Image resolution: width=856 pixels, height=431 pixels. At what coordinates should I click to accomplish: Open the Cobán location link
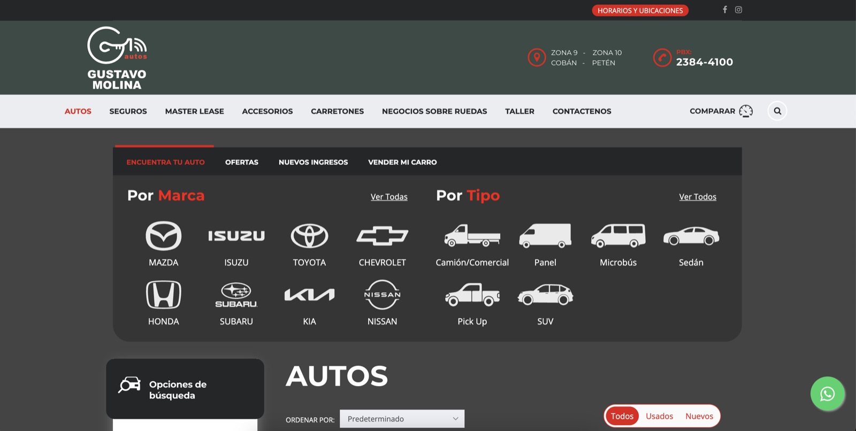point(564,63)
